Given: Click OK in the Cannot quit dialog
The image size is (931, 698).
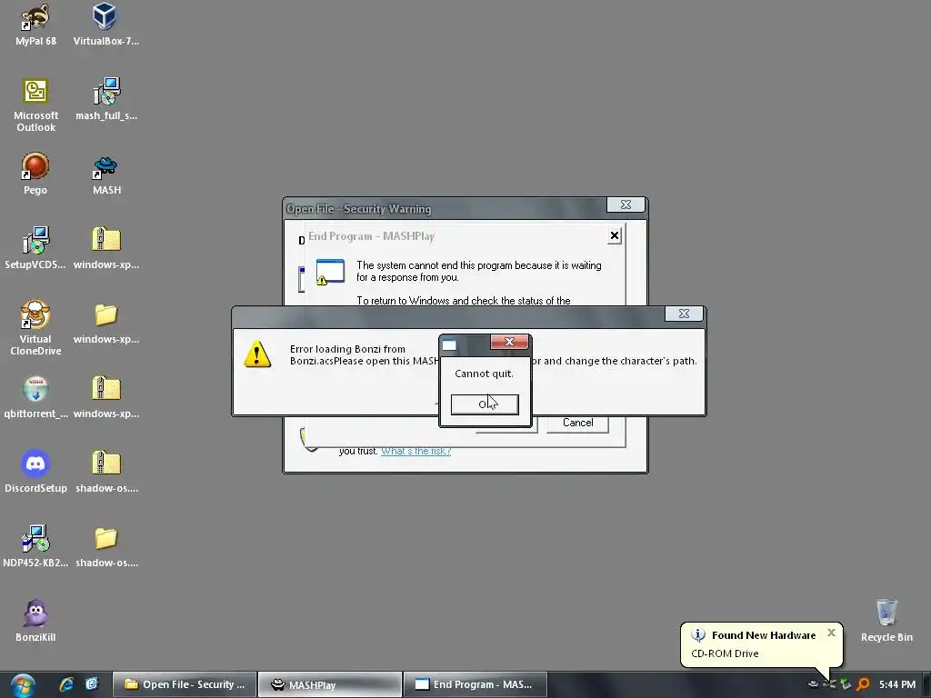Looking at the screenshot, I should (x=485, y=404).
